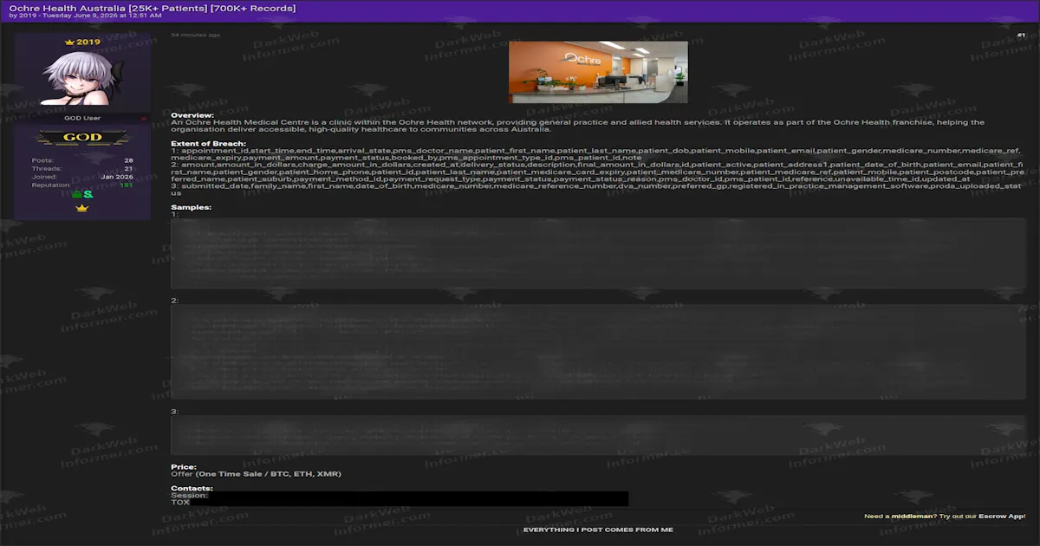Click the gold crown icon beside username 2019
The image size is (1040, 546).
pos(69,42)
